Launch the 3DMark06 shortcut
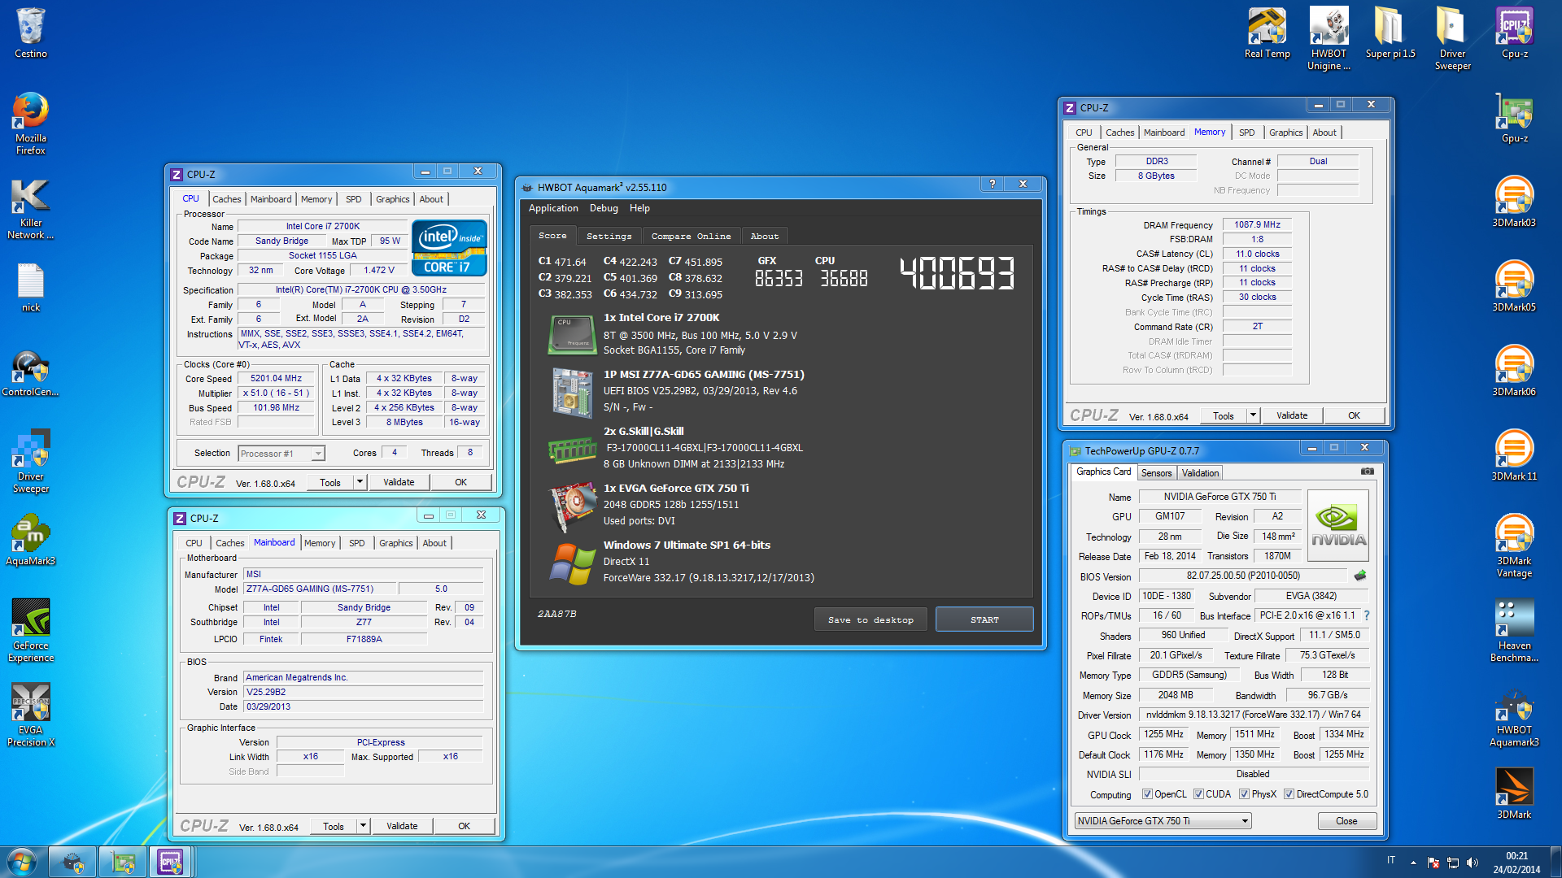This screenshot has height=878, width=1562. 1514,372
